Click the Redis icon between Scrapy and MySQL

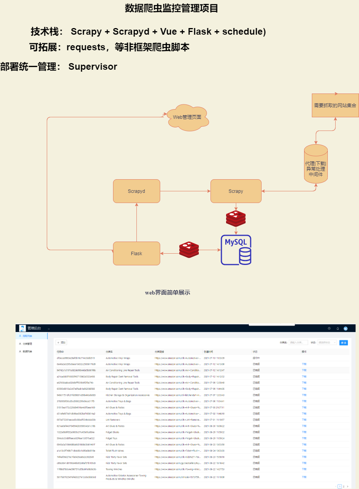236,218
